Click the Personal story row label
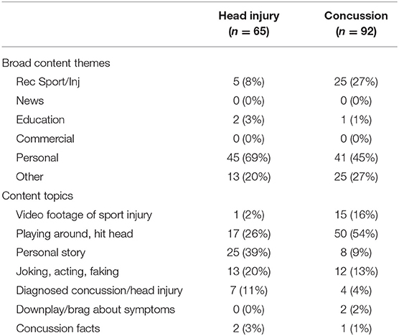Image resolution: width=399 pixels, height=336 pixels. (51, 253)
